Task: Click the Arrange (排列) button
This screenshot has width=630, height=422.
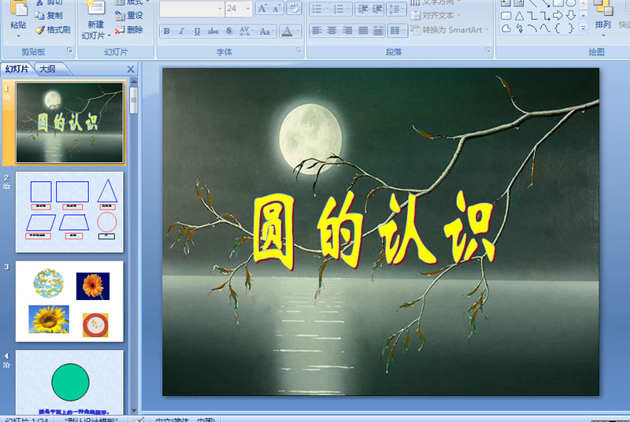Action: (x=602, y=18)
